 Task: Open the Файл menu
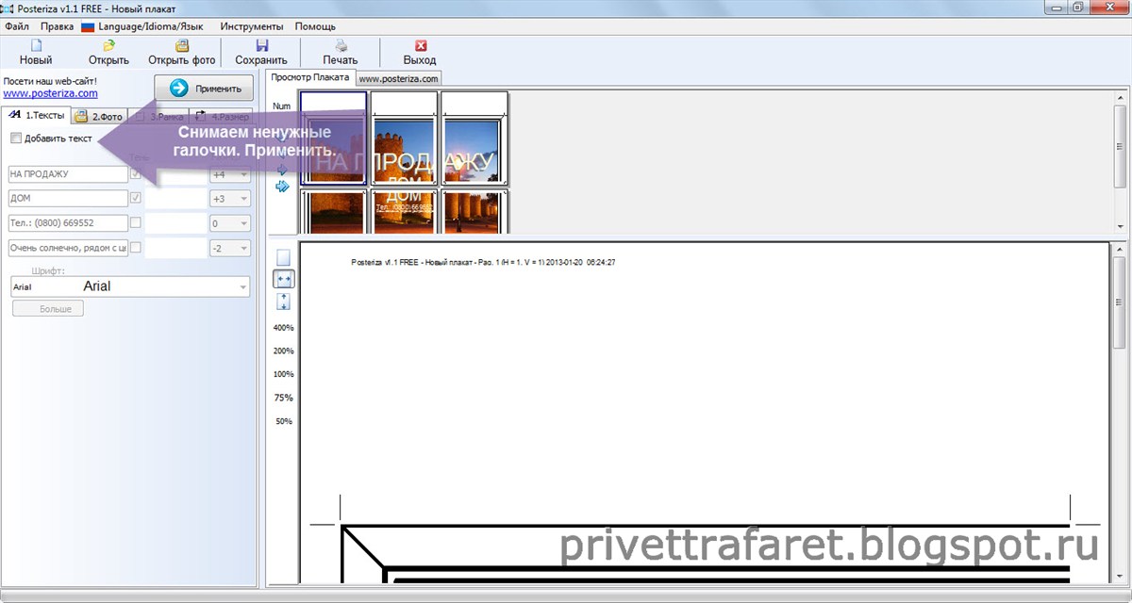16,27
